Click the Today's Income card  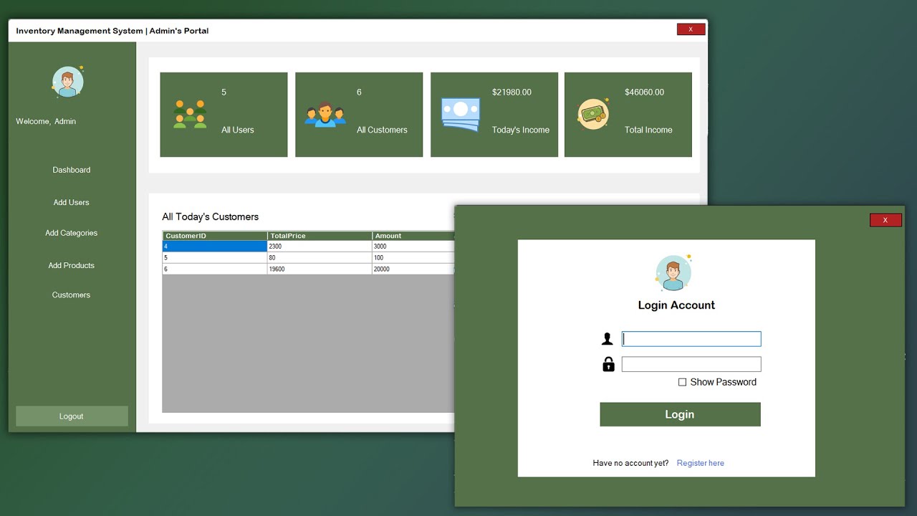pos(494,115)
